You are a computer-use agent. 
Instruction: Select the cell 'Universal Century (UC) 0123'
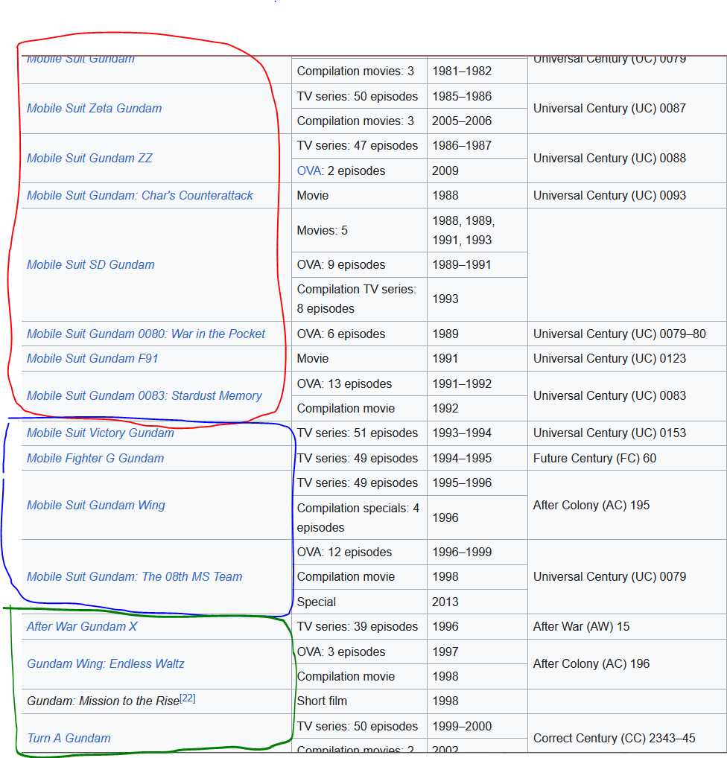[x=627, y=358]
